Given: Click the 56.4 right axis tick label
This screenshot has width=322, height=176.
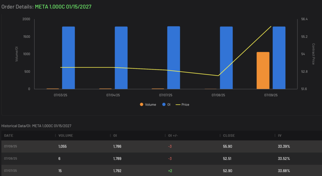Looking at the screenshot, I should tap(304, 19).
